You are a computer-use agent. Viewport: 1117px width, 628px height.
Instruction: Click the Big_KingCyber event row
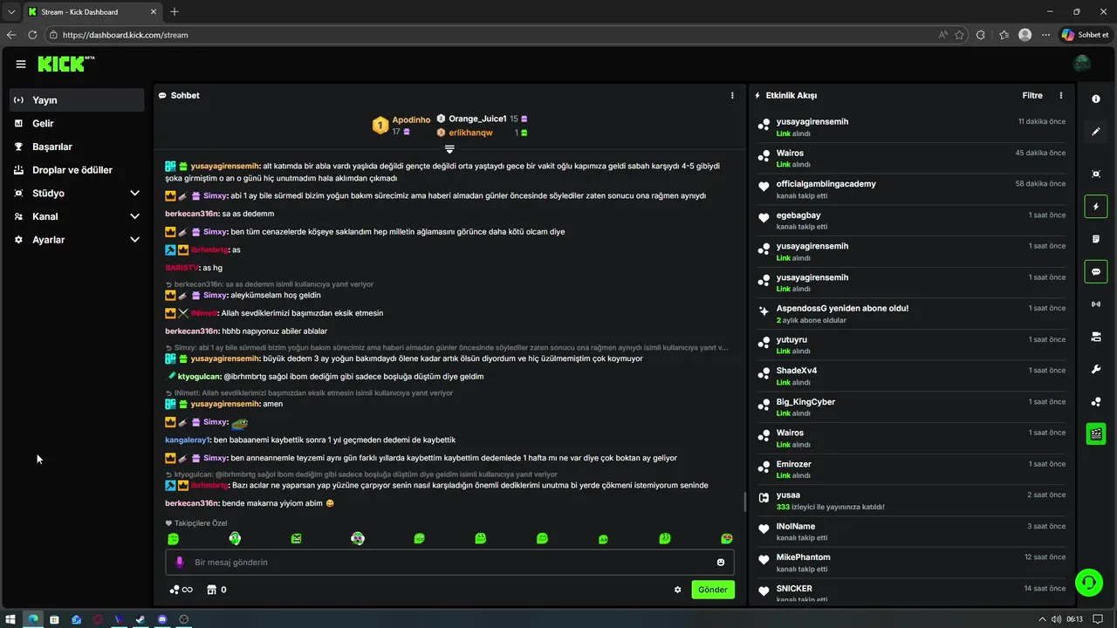click(911, 407)
